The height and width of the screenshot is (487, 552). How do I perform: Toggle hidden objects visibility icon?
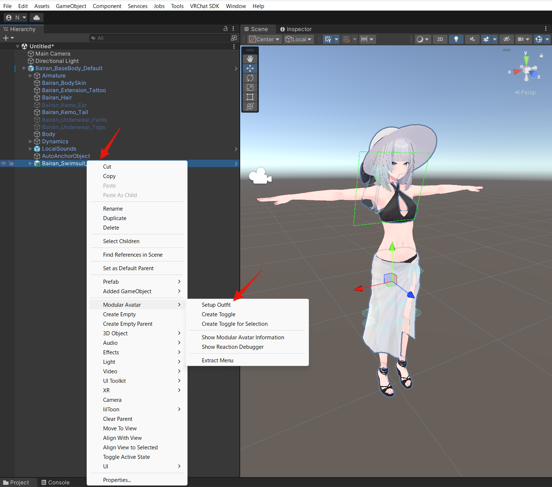pos(507,39)
